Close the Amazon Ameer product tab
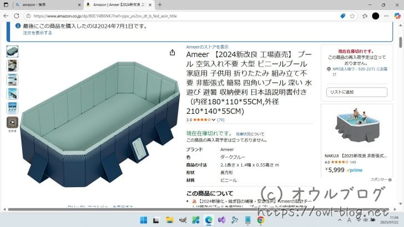Image resolution: width=404 pixels, height=227 pixels. click(x=150, y=4)
